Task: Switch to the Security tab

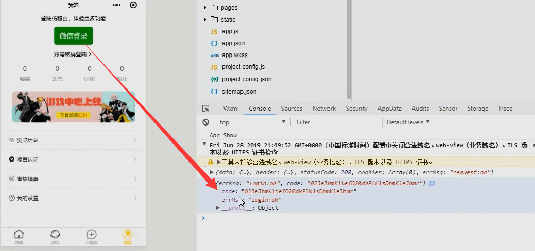Action: pyautogui.click(x=356, y=109)
